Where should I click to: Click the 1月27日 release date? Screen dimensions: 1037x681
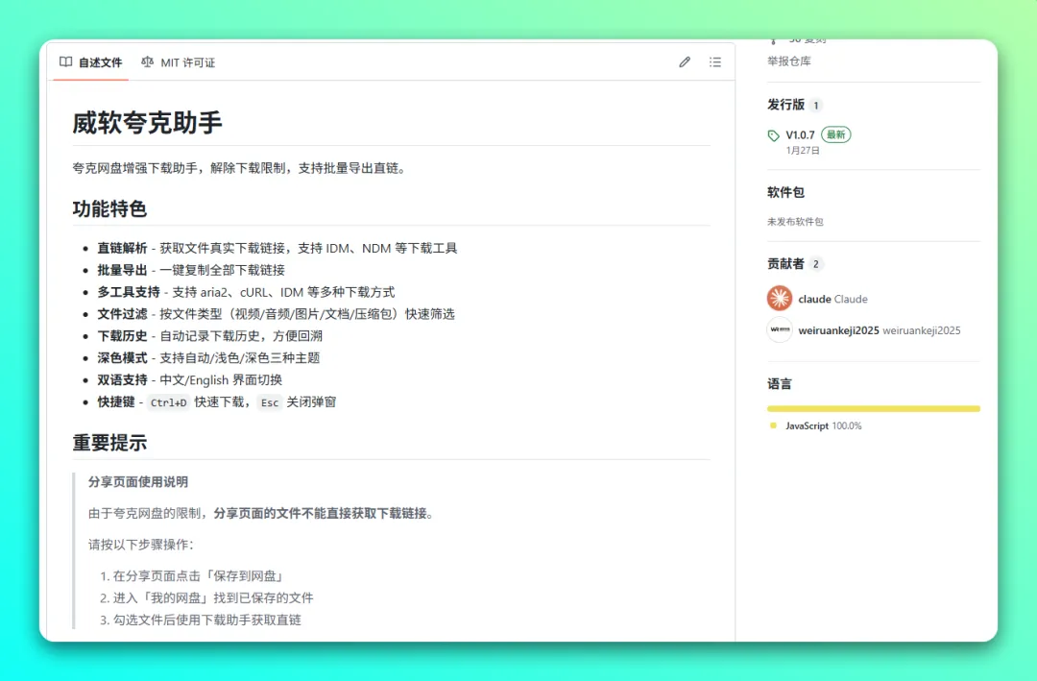tap(803, 150)
